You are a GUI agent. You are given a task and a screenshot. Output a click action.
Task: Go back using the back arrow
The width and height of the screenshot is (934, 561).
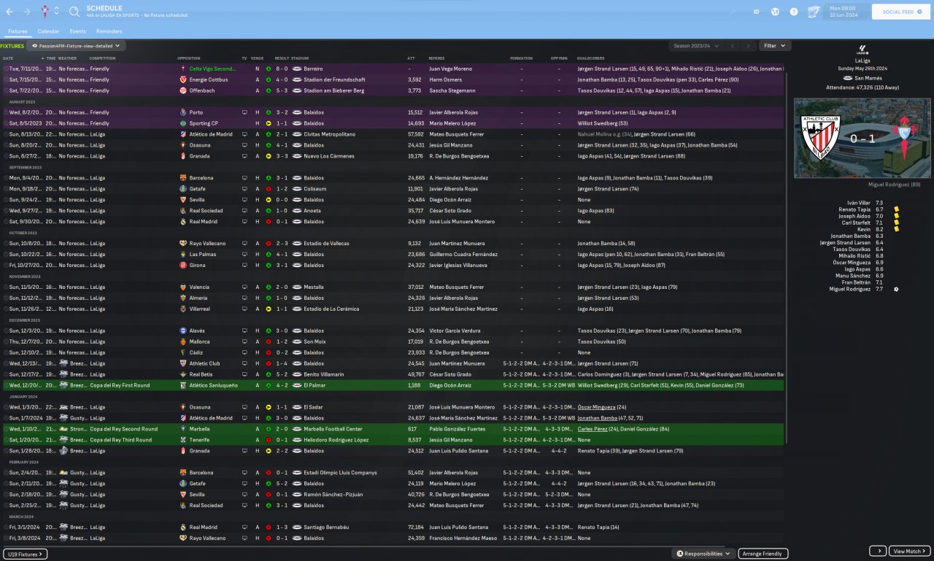pos(9,12)
